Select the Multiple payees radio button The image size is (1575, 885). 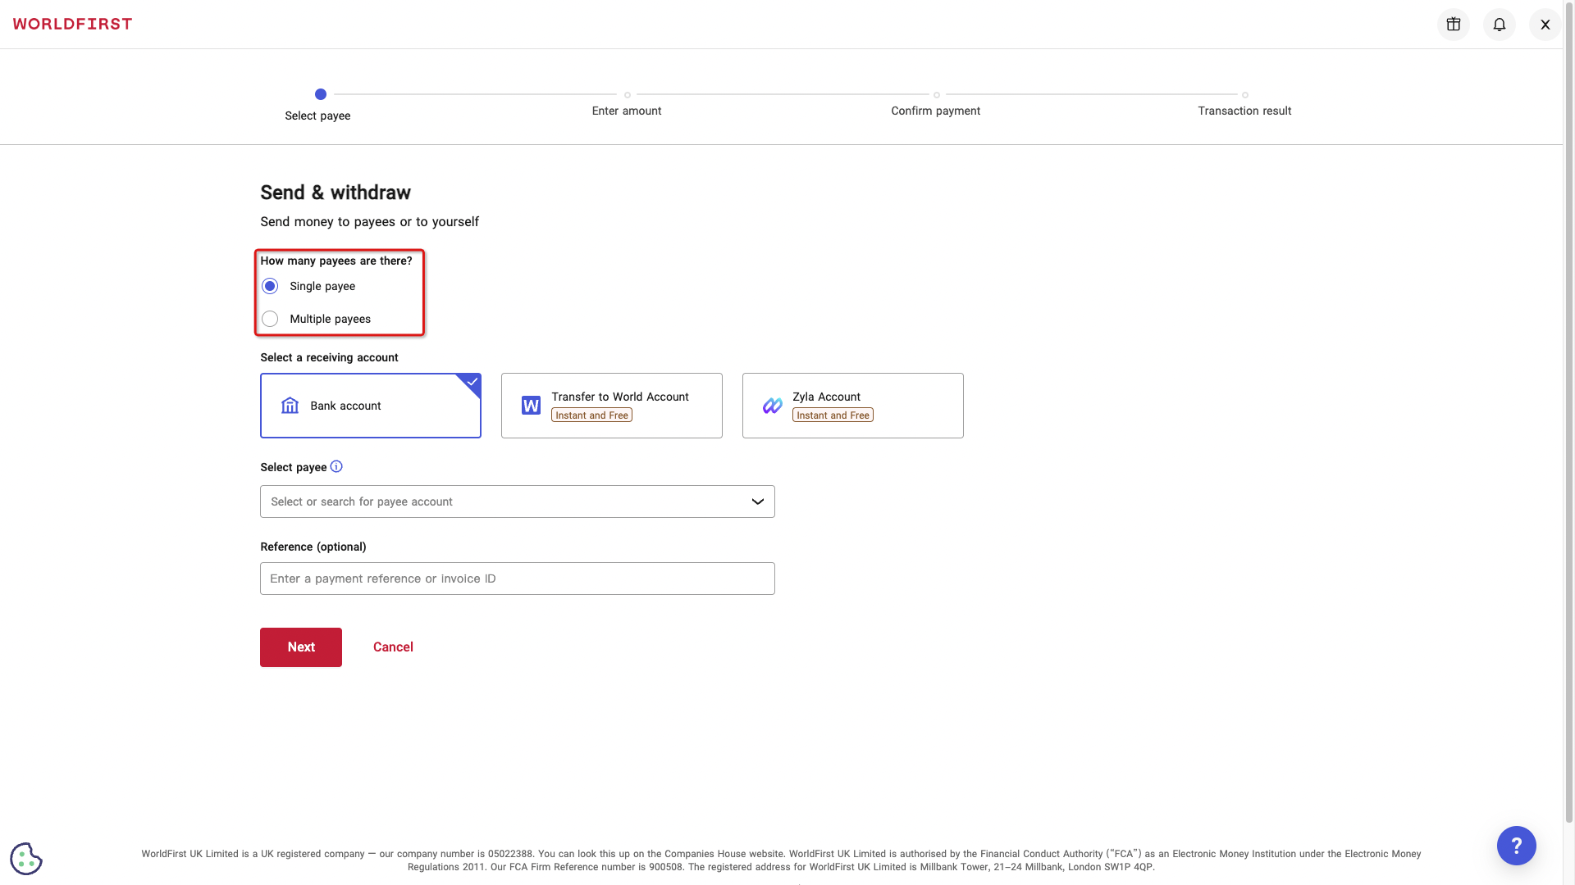click(x=270, y=319)
